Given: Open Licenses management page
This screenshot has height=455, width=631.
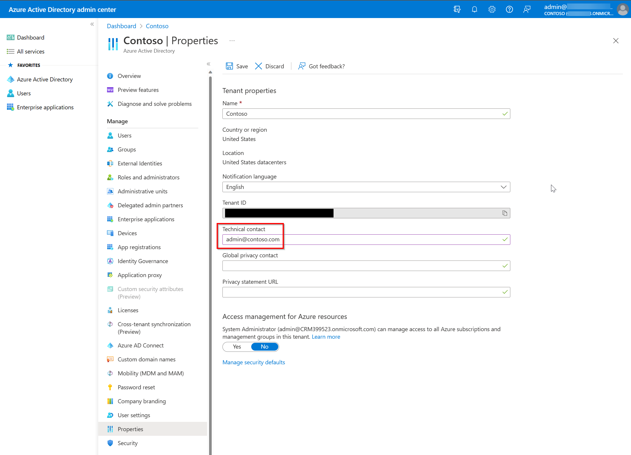Looking at the screenshot, I should click(128, 310).
